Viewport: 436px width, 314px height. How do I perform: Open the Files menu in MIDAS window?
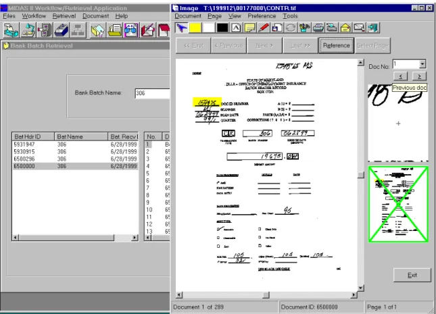coord(9,16)
